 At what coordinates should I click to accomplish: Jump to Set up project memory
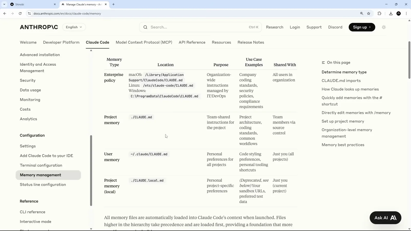click(x=343, y=121)
